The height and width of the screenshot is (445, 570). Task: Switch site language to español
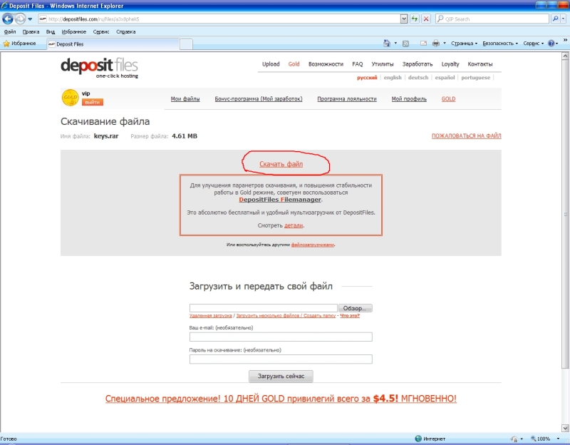click(x=445, y=78)
